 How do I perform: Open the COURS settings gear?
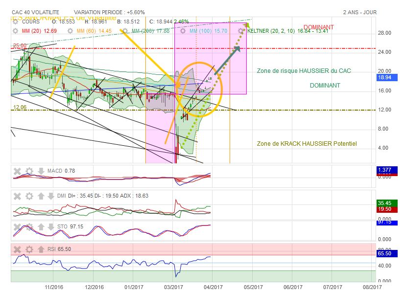(x=16, y=22)
